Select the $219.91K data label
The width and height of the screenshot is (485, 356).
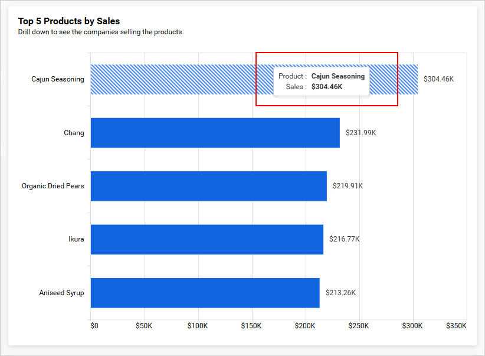(x=348, y=186)
